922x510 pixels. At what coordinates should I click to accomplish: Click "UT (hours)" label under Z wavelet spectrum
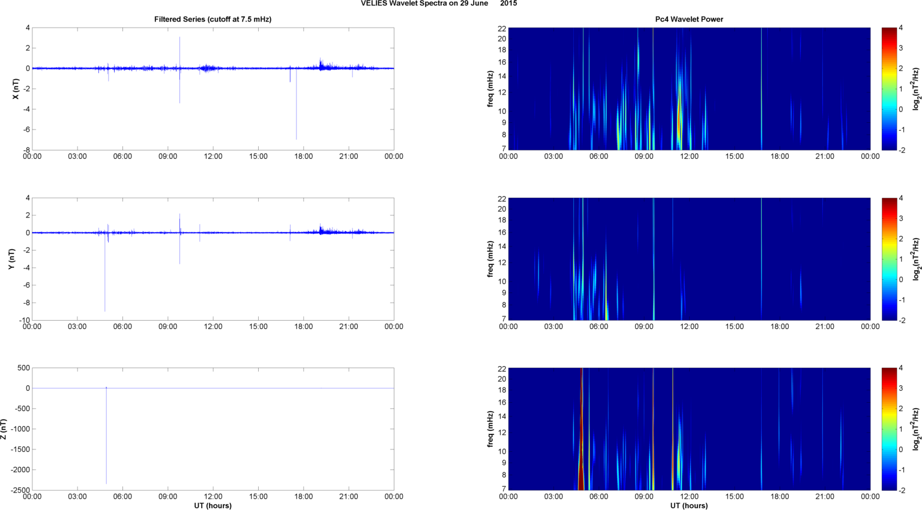click(688, 505)
